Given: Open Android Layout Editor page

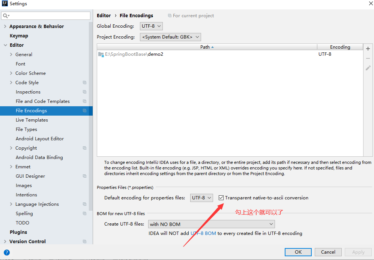Looking at the screenshot, I should [40, 139].
